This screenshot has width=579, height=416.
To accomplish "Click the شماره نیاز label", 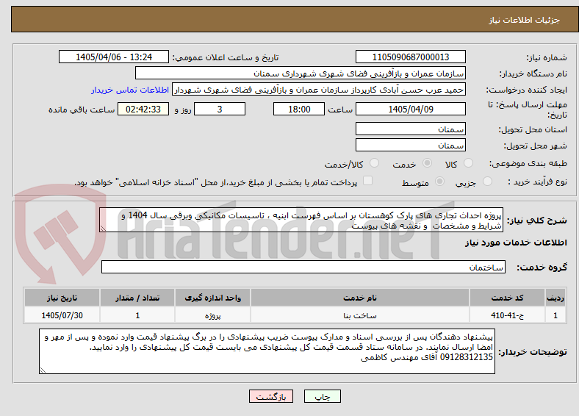I will tap(547, 57).
